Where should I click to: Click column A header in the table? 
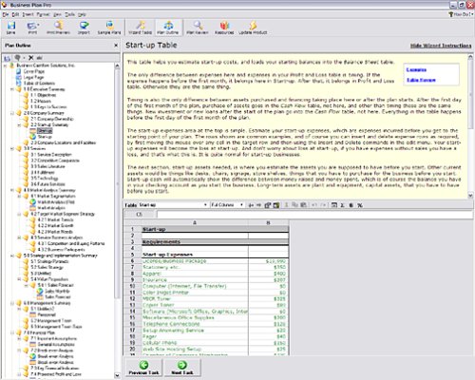pyautogui.click(x=195, y=223)
